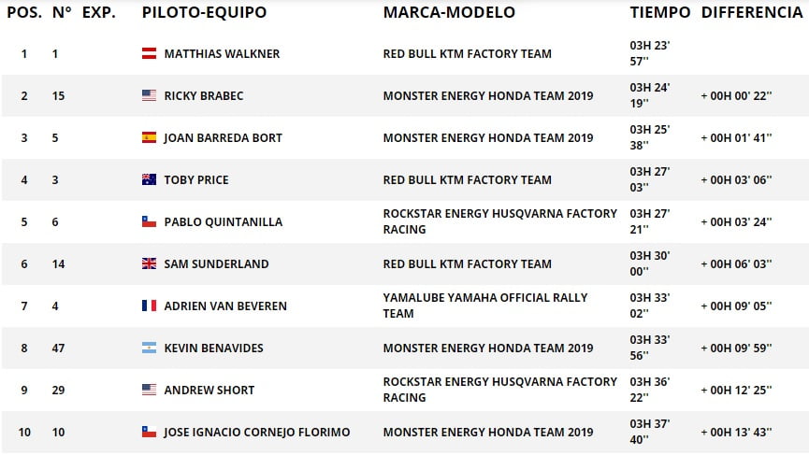Click the Spanish flag beside Joan Barreda Bort
Viewport: 809px width, 455px height.
149,137
